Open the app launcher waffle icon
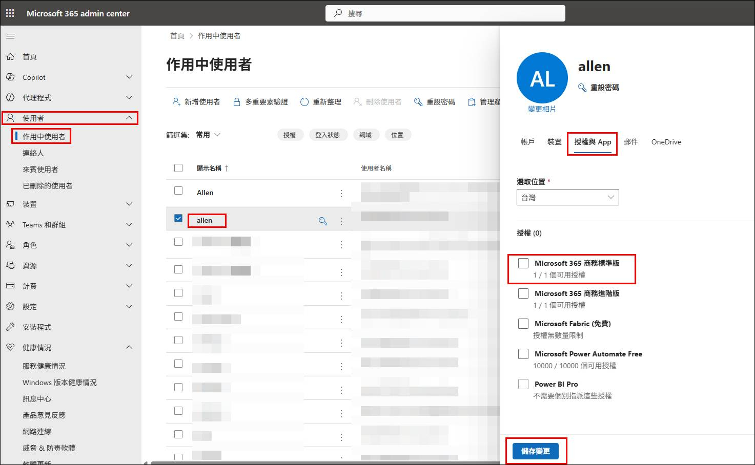The image size is (755, 465). pyautogui.click(x=10, y=13)
